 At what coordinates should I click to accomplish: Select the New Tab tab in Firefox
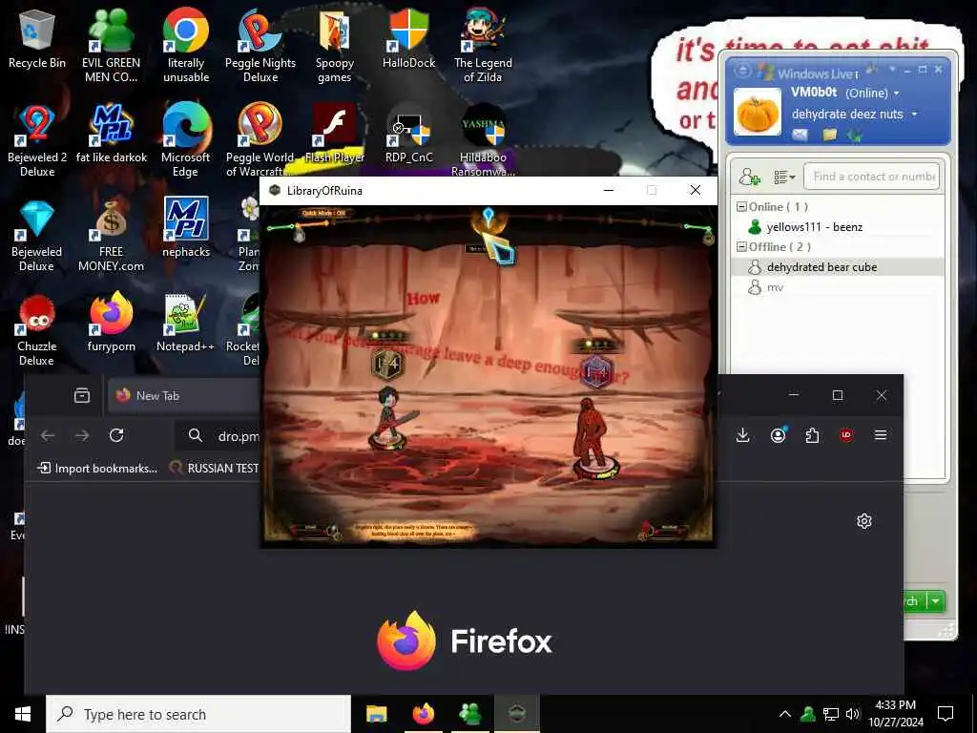[184, 396]
